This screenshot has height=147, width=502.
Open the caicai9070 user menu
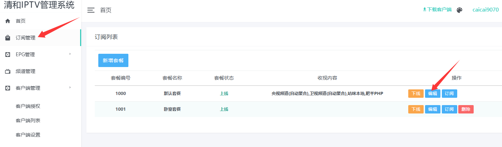pos(486,10)
